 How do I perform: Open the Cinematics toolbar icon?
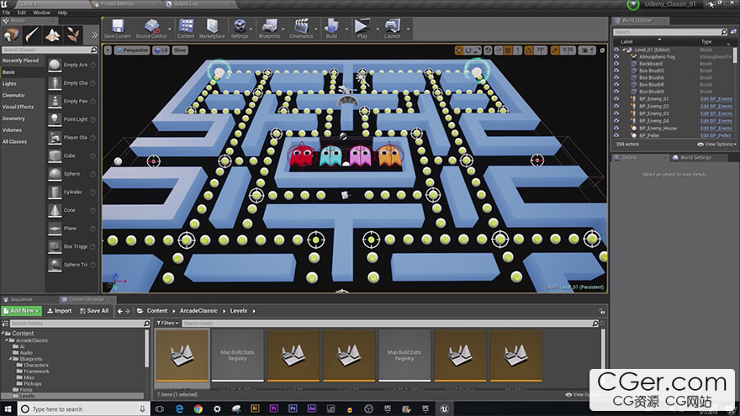(301, 29)
